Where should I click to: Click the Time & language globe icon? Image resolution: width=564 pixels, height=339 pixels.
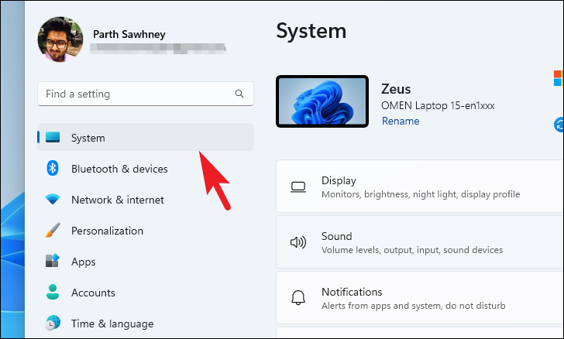tap(53, 323)
